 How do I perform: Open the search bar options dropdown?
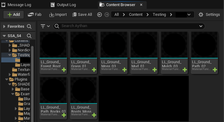click(x=201, y=26)
